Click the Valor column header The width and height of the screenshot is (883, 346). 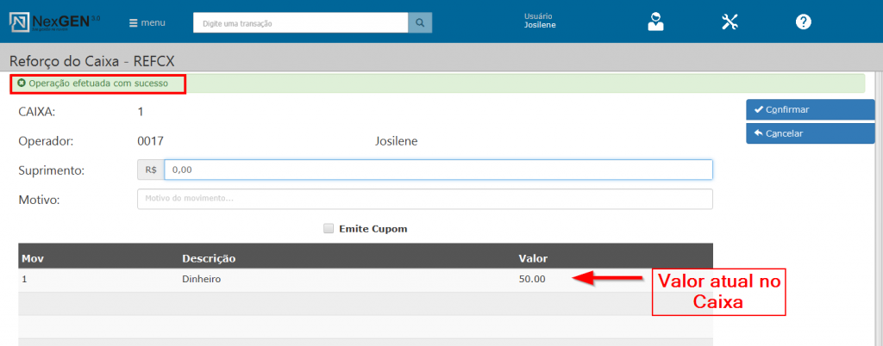(532, 258)
